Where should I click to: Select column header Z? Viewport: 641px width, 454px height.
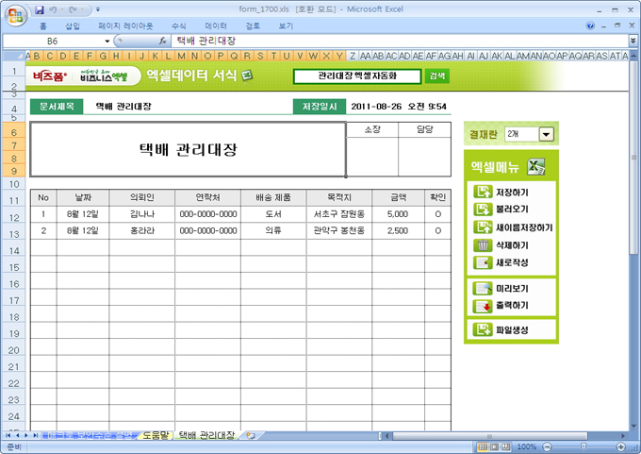[353, 56]
